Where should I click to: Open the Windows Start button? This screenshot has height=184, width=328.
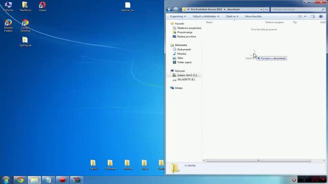(6, 180)
